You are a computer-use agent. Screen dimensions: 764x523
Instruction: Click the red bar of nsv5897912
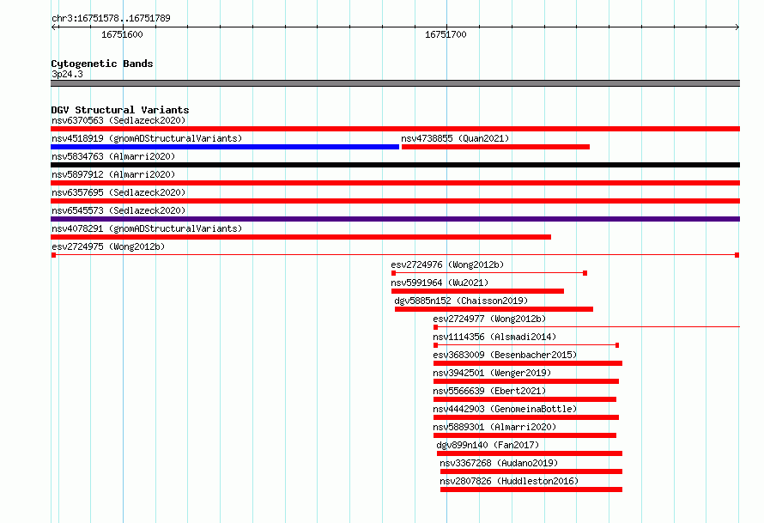[395, 183]
